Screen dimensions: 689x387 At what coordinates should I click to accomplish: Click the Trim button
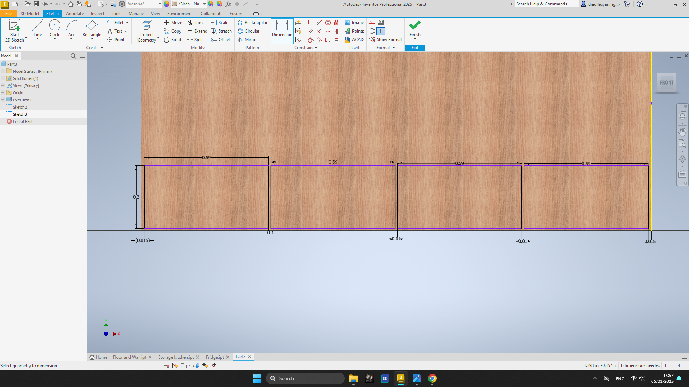point(195,23)
